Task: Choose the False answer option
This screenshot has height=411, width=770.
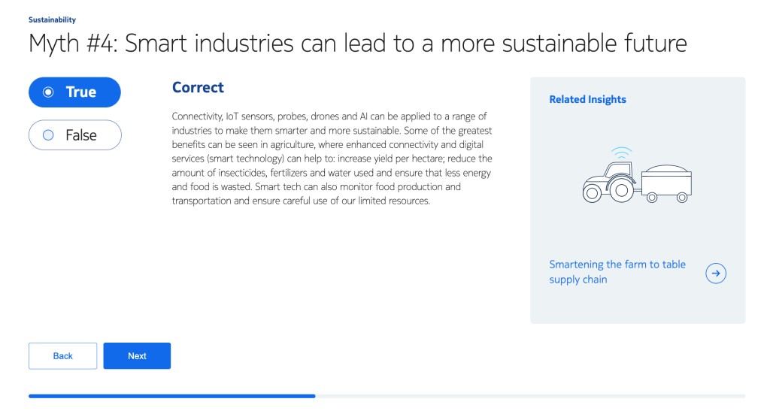Action: coord(74,135)
